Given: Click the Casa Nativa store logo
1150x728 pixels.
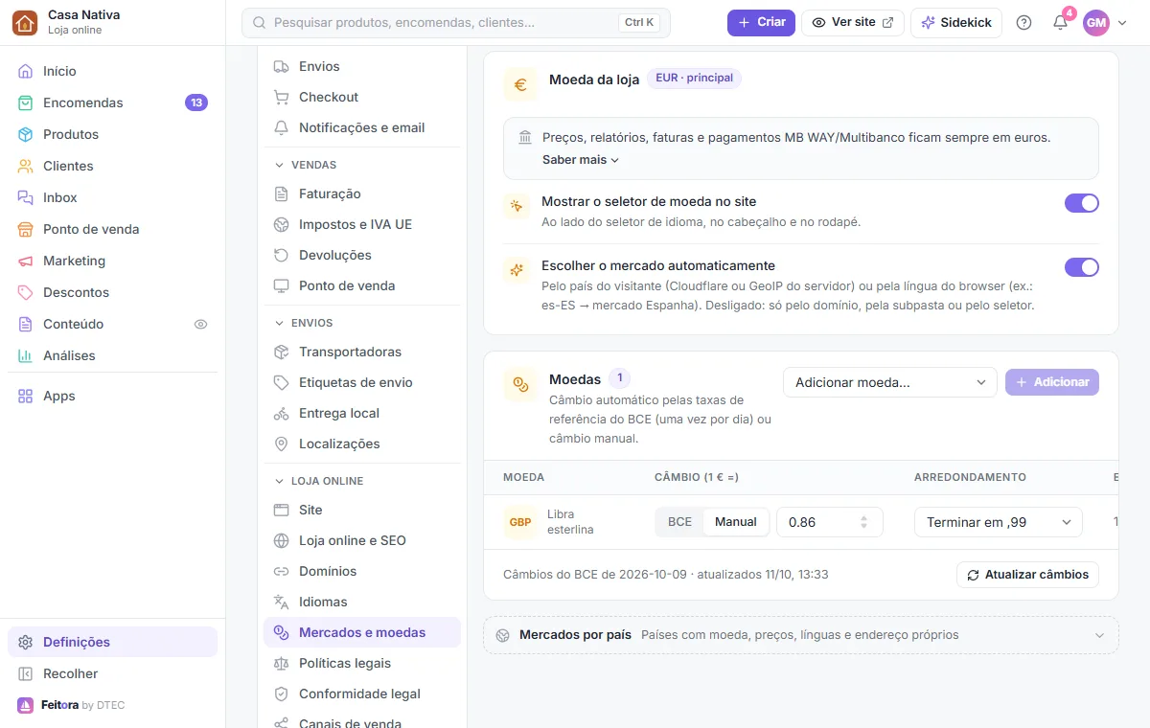Looking at the screenshot, I should pyautogui.click(x=25, y=22).
